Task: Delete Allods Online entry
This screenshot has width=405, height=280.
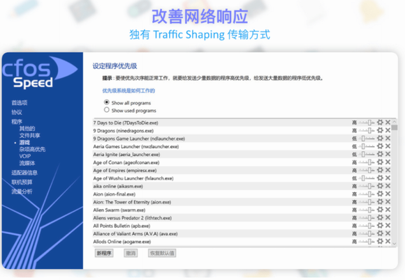Action: pyautogui.click(x=388, y=241)
